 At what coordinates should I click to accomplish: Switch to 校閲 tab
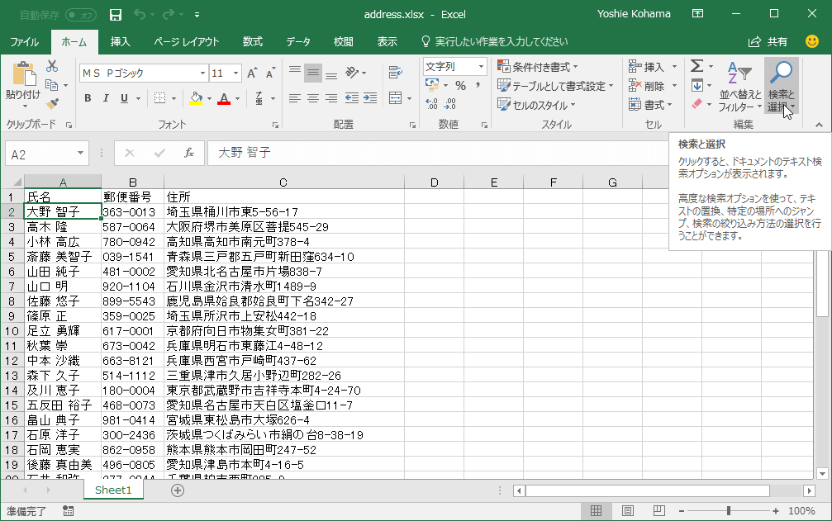tap(344, 42)
